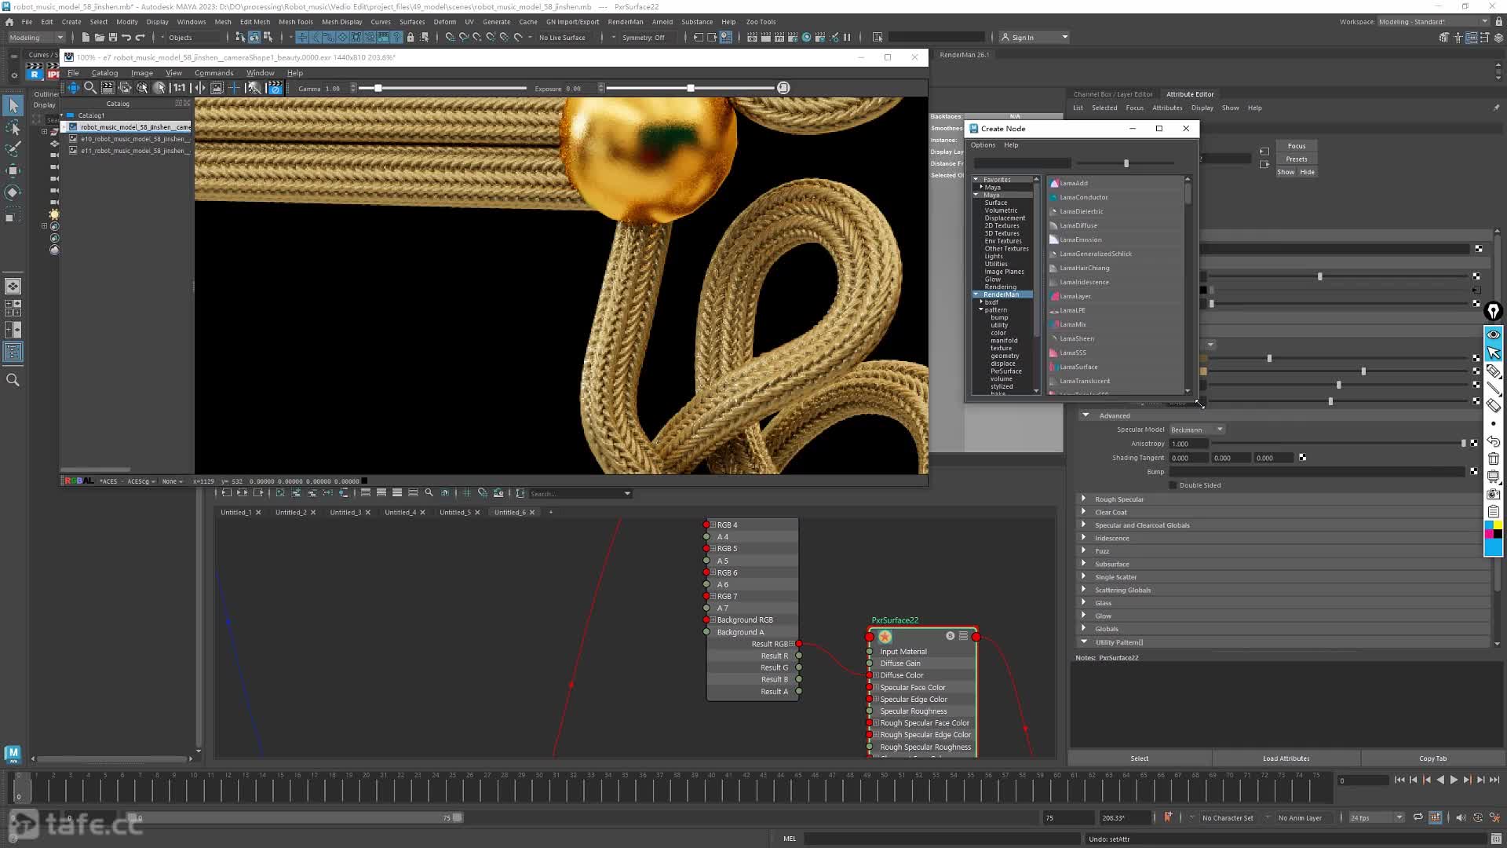Click Result RGB output port on node

799,644
